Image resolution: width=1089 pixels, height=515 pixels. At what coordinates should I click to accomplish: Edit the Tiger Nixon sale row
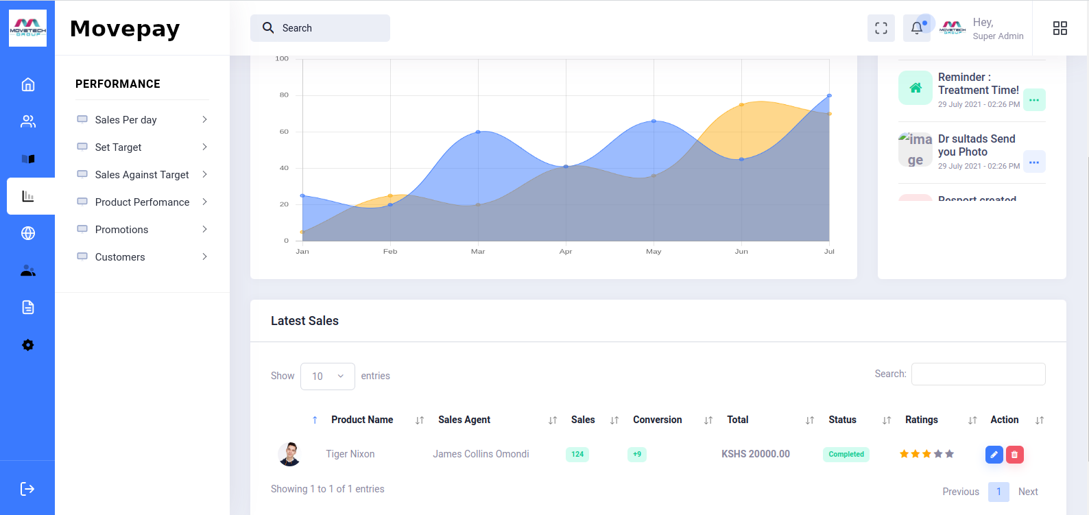pyautogui.click(x=994, y=454)
